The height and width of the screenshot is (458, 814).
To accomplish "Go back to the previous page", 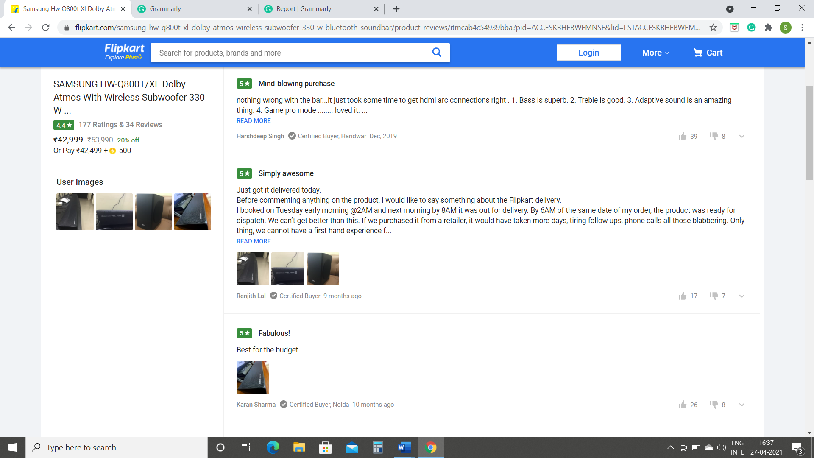I will point(12,28).
